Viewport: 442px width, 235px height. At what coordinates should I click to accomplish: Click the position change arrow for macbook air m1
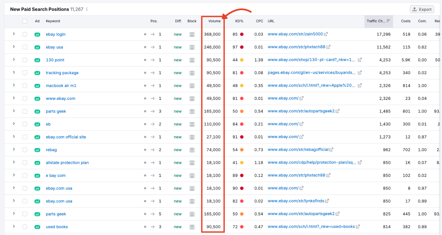(x=152, y=86)
